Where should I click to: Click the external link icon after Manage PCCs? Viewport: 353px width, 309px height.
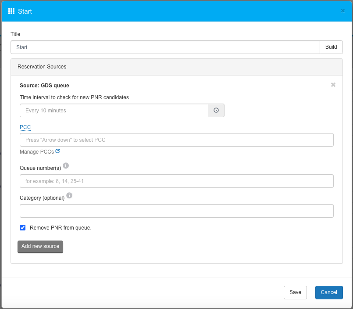coord(58,151)
